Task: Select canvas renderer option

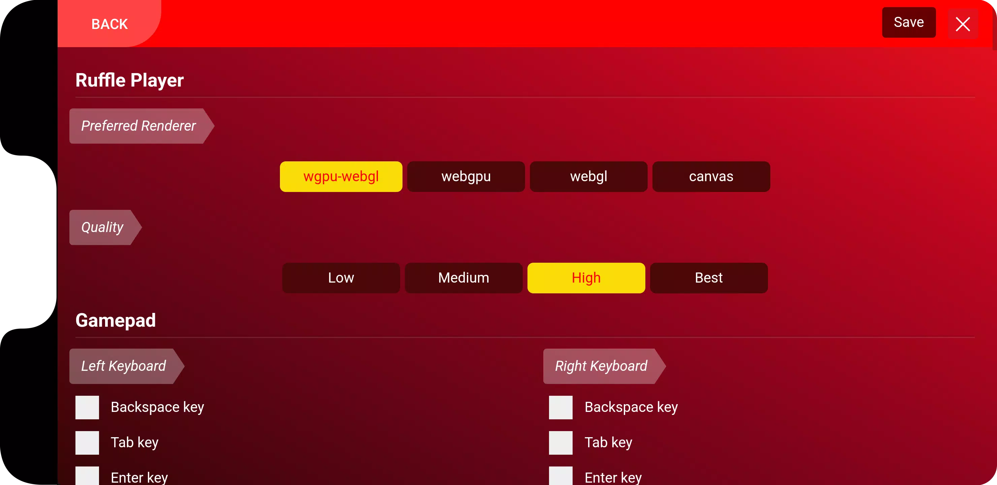Action: (x=711, y=176)
